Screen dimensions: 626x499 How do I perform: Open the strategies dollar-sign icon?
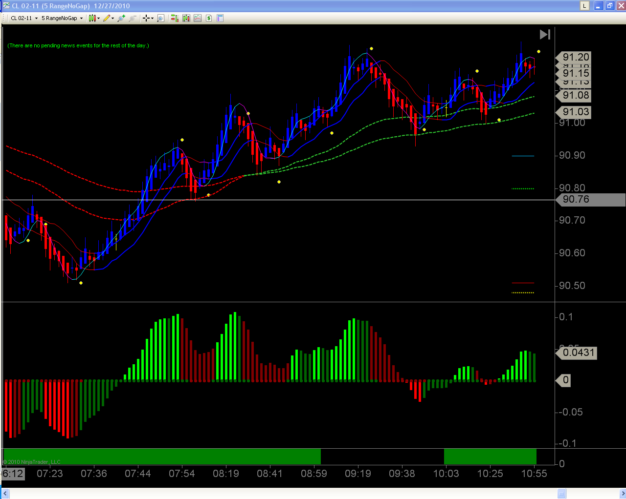click(x=209, y=18)
